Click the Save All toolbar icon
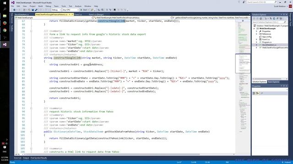The height and width of the screenshot is (164, 293). (36, 10)
